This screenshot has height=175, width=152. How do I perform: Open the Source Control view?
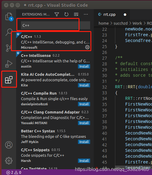tap(8, 48)
